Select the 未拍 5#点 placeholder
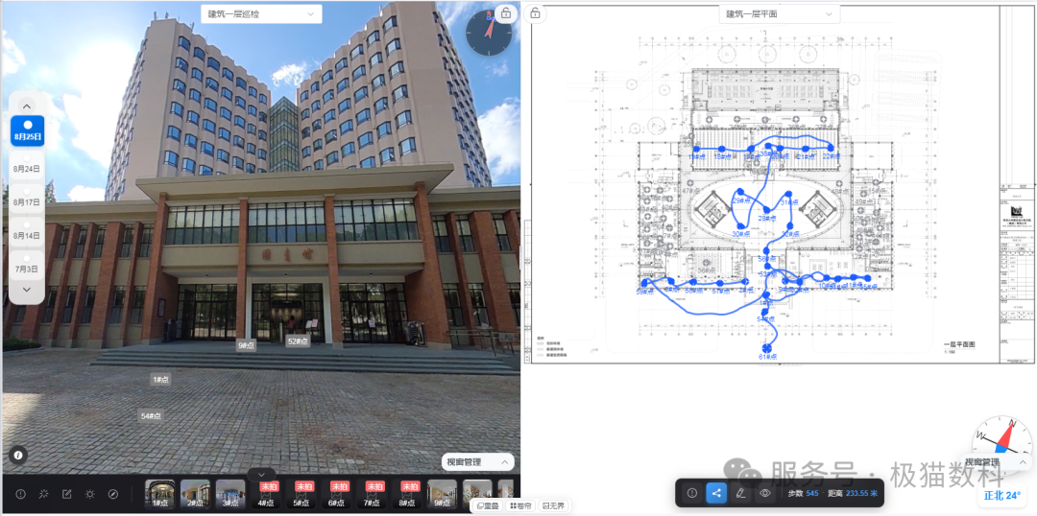The width and height of the screenshot is (1037, 516). (301, 494)
